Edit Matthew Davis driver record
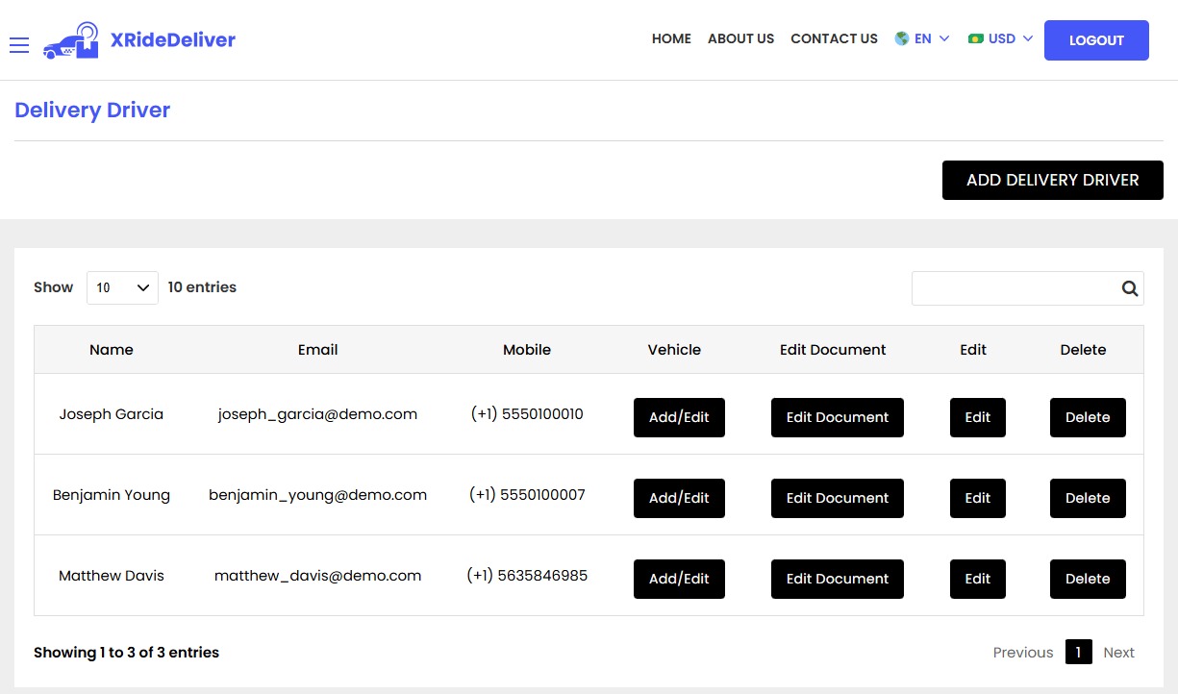 tap(977, 579)
